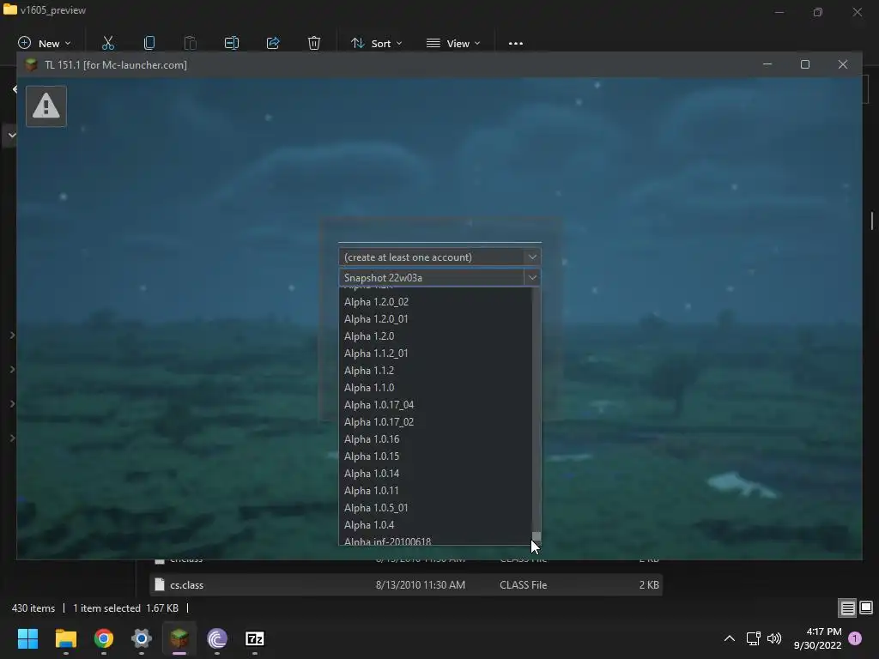This screenshot has width=879, height=659.
Task: Choose version Alpha 1.1.2_01
Action: point(435,353)
